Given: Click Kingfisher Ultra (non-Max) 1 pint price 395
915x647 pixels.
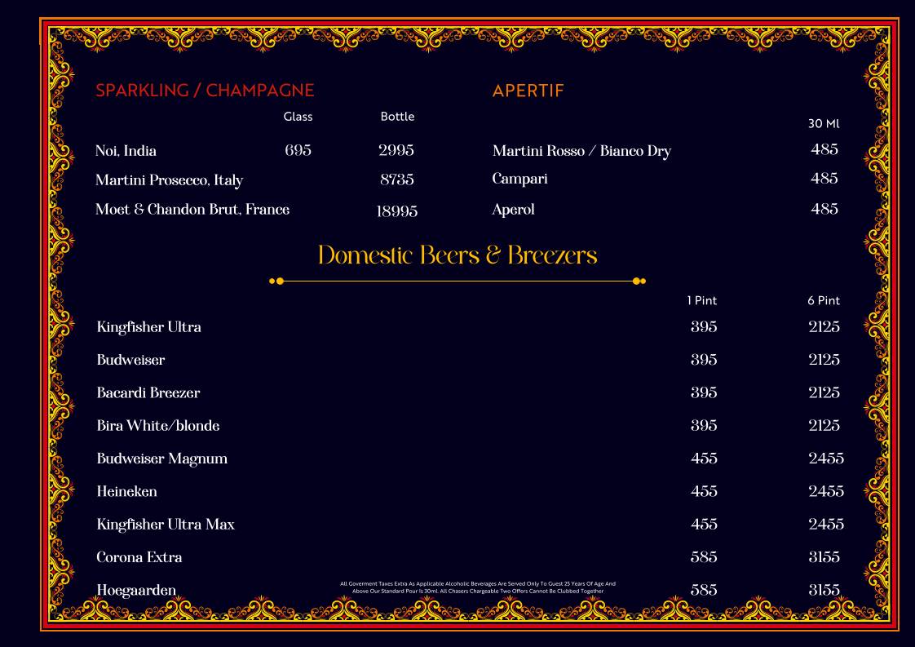Looking at the screenshot, I should (x=704, y=327).
